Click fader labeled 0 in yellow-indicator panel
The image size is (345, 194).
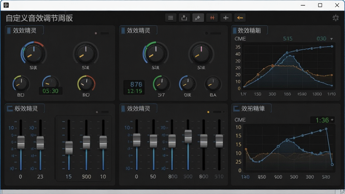point(137,140)
